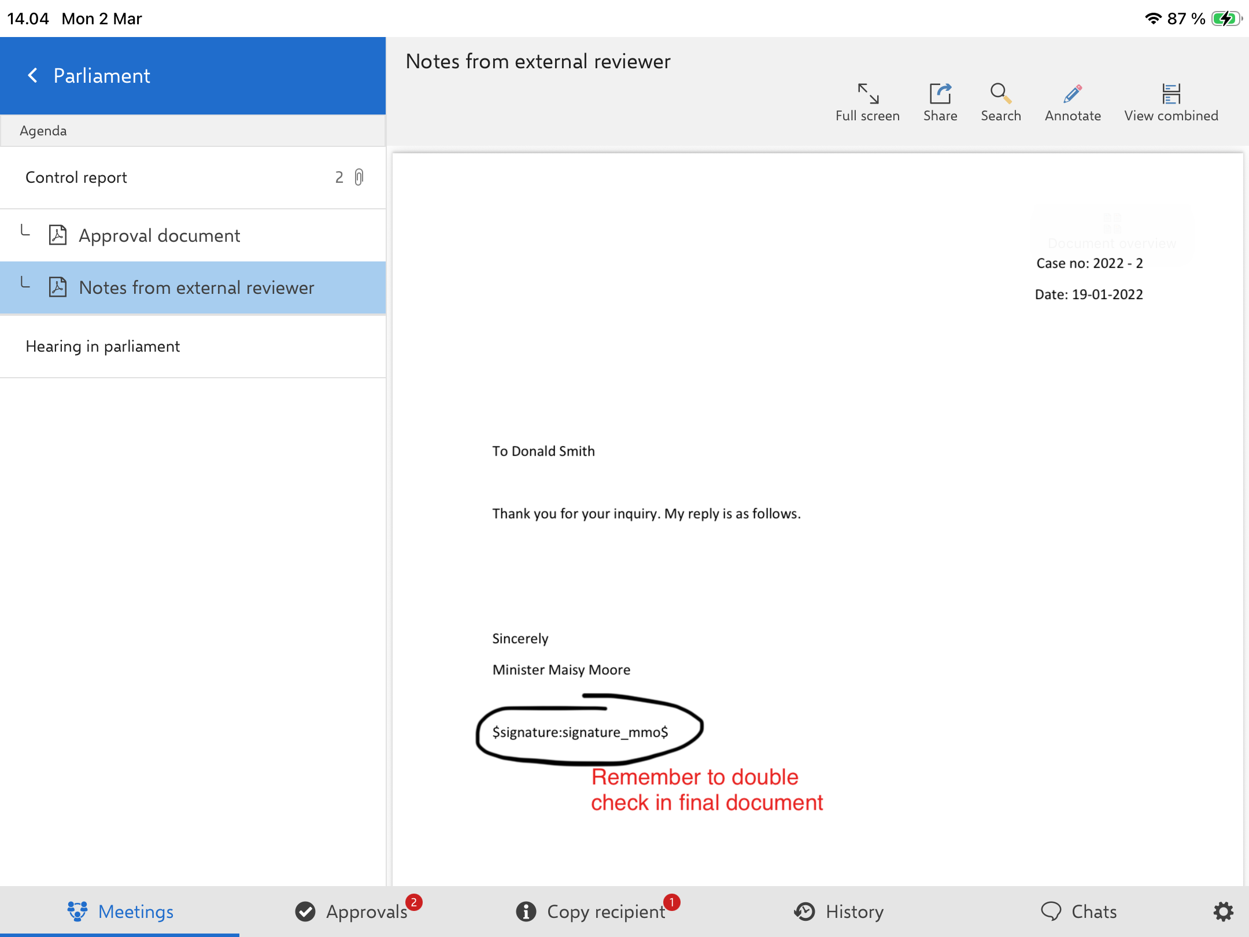Screen dimensions: 1249x937
Task: Open settings gear in bottom bar
Action: pyautogui.click(x=1223, y=912)
